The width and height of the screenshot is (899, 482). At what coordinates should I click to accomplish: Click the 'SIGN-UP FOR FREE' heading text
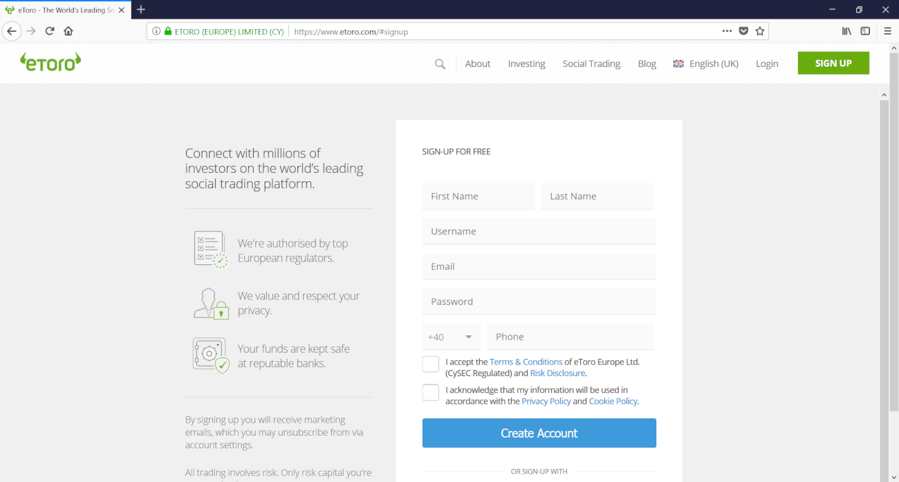point(456,151)
